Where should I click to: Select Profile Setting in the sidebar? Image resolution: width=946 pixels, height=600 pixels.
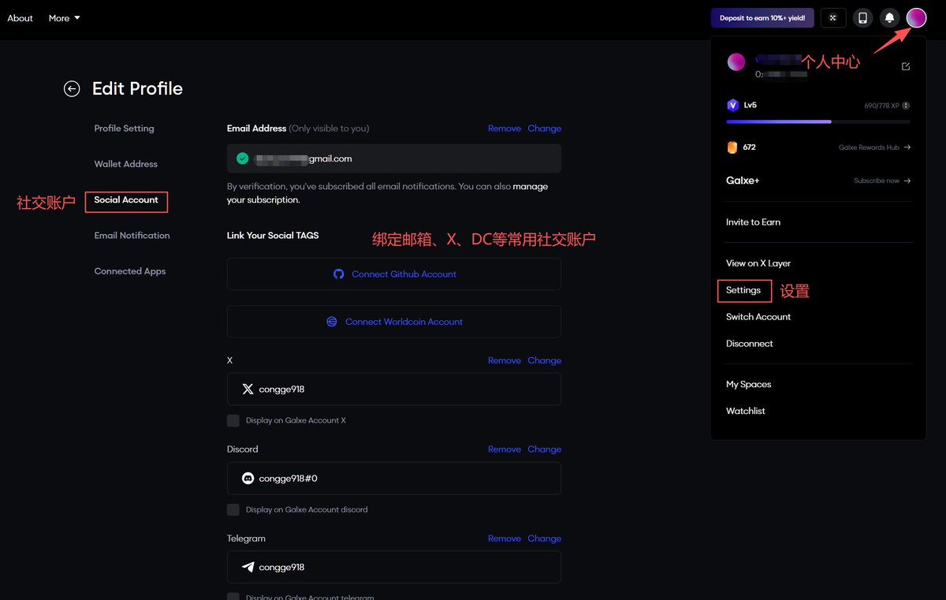[125, 129]
